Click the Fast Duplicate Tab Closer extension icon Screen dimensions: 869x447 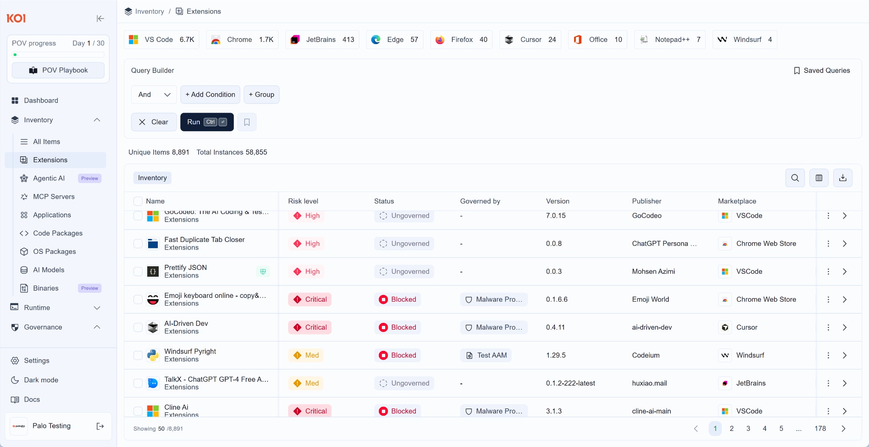(153, 244)
